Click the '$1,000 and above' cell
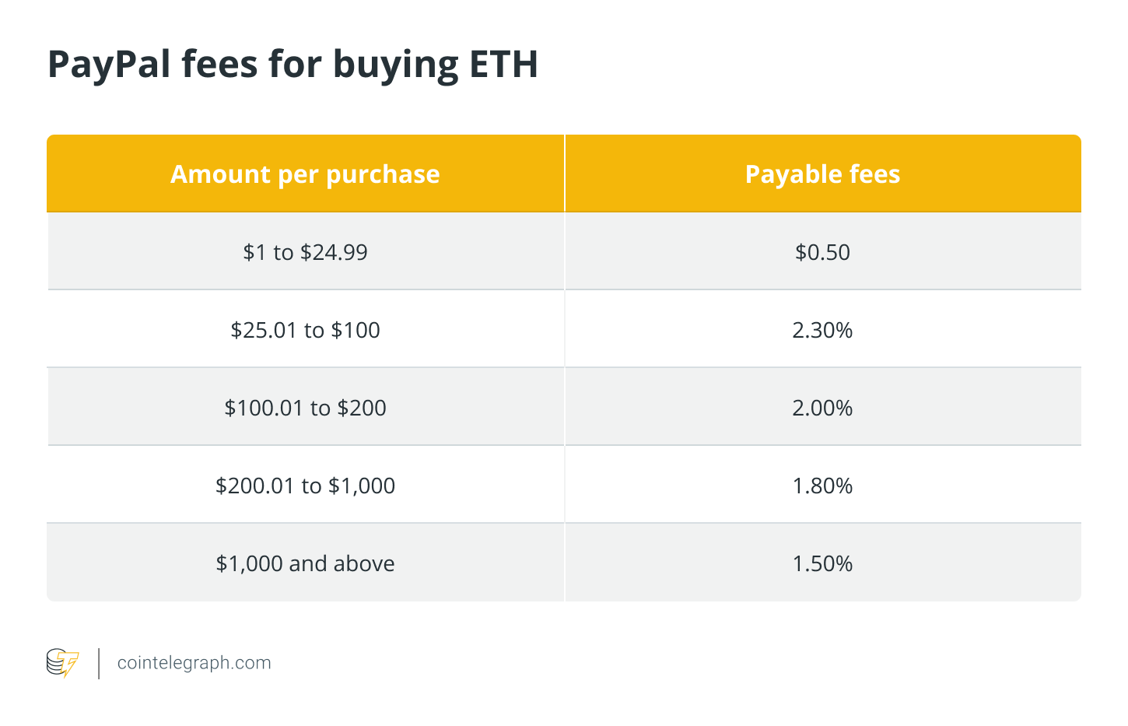Viewport: 1128px width, 726px height. 306,563
